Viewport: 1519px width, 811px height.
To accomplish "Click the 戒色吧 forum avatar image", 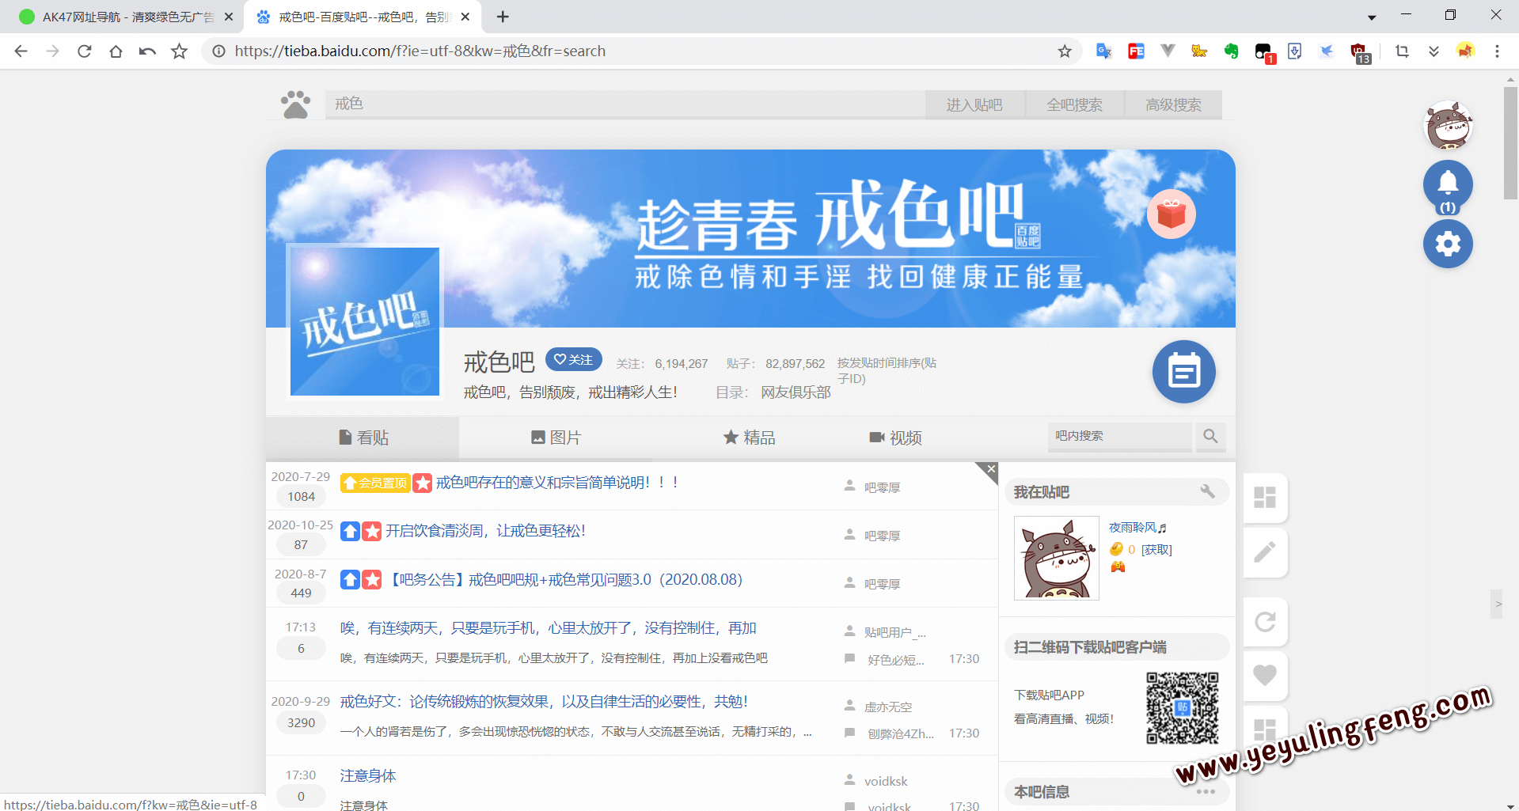I will (x=365, y=322).
